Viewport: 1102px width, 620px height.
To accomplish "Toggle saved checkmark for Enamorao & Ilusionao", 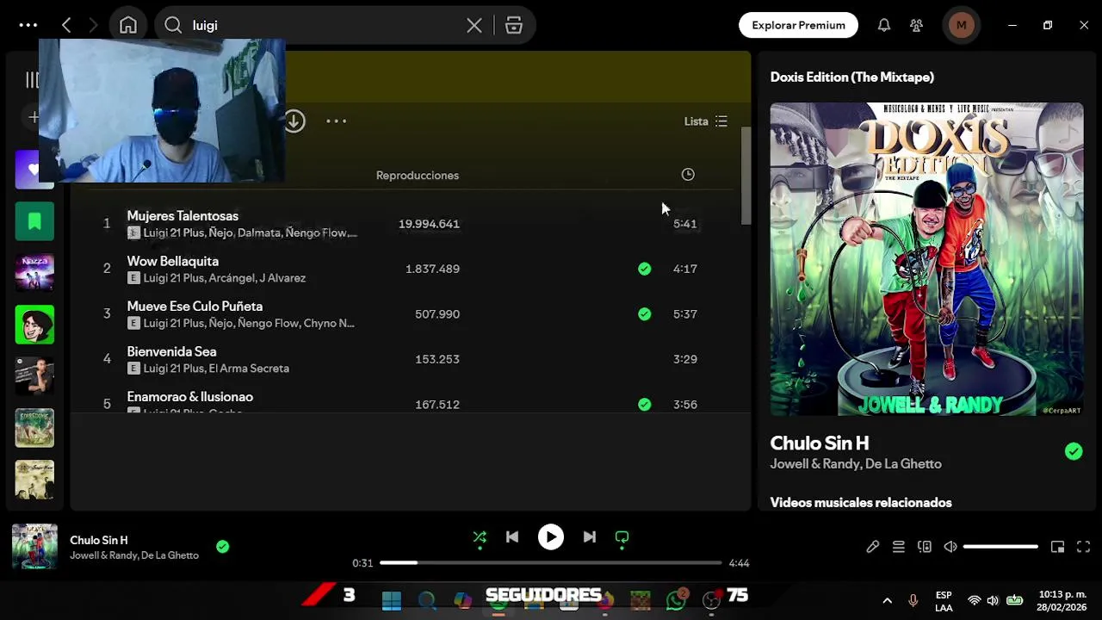I will [x=644, y=405].
